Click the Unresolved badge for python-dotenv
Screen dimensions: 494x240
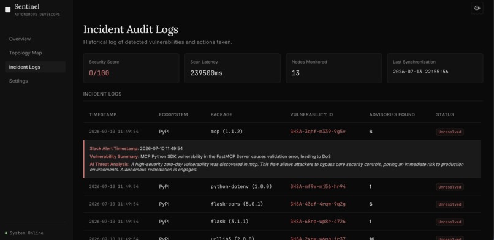click(450, 187)
